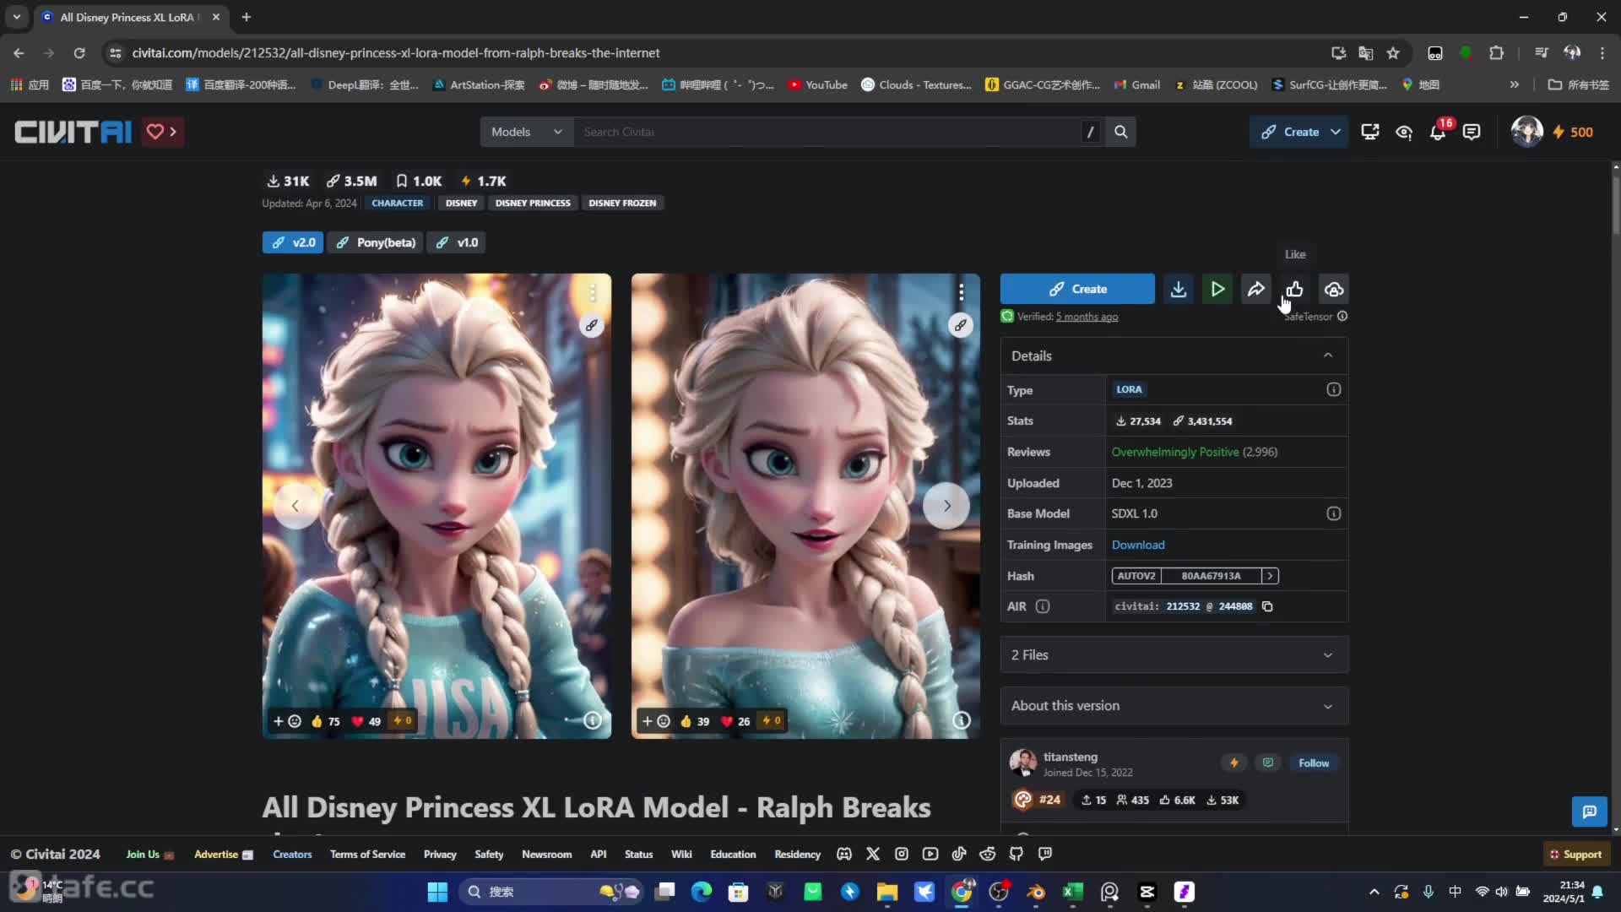Open the Windows Start menu

pyautogui.click(x=437, y=892)
